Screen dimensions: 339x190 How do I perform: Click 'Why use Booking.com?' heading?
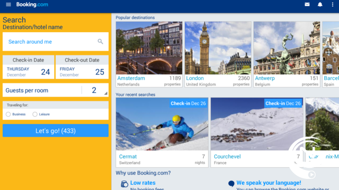143,173
